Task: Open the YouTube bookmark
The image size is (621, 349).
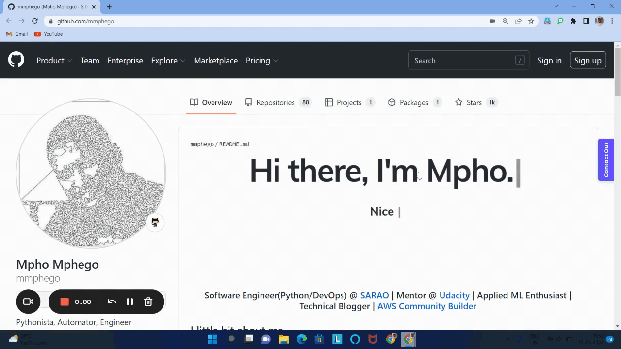Action: tap(49, 34)
